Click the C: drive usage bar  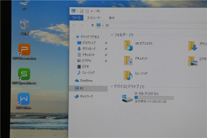pos(154,98)
